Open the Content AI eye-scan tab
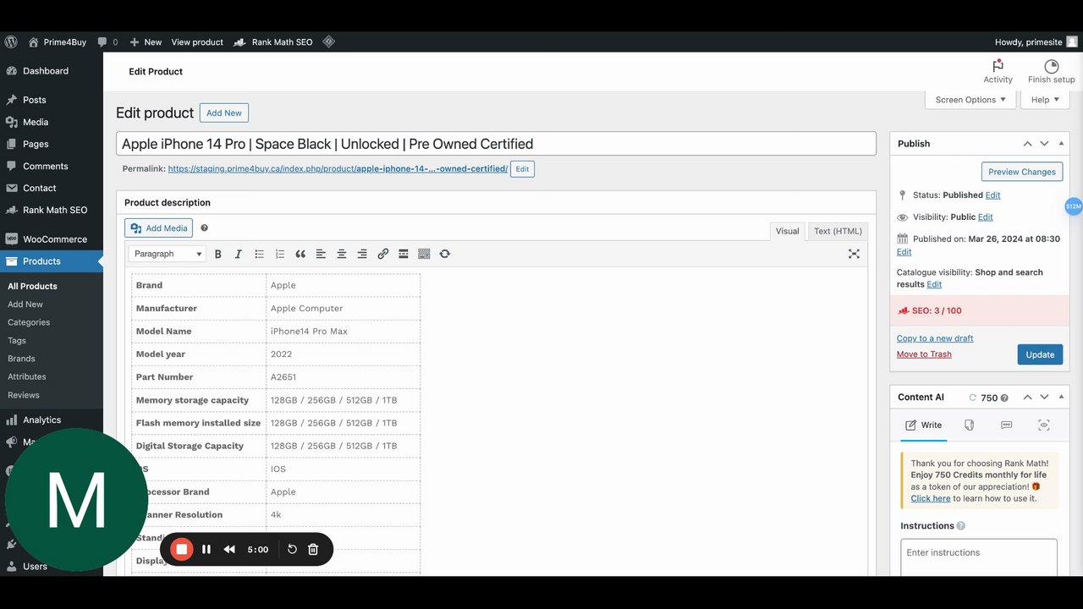This screenshot has width=1083, height=609. [1044, 425]
